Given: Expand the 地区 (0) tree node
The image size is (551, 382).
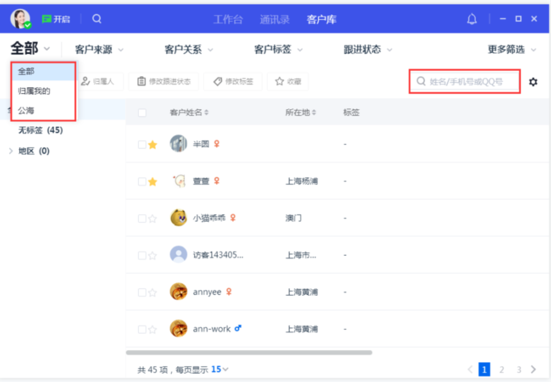Looking at the screenshot, I should click(11, 151).
